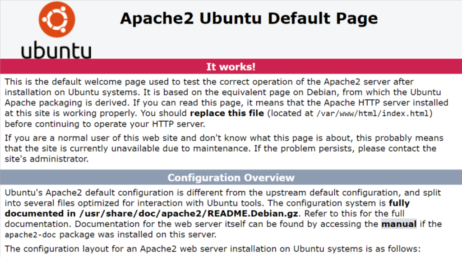462x257 pixels.
Task: Click the ubuntu wordmark under the logo
Action: click(x=56, y=50)
